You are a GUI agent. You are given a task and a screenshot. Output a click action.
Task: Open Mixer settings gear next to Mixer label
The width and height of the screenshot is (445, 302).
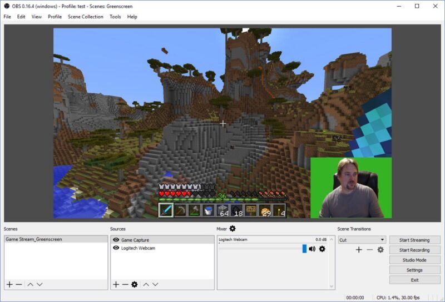pyautogui.click(x=233, y=229)
